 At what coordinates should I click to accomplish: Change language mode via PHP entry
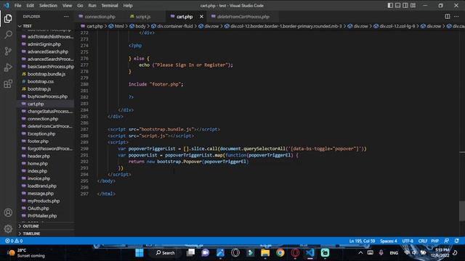click(x=434, y=241)
